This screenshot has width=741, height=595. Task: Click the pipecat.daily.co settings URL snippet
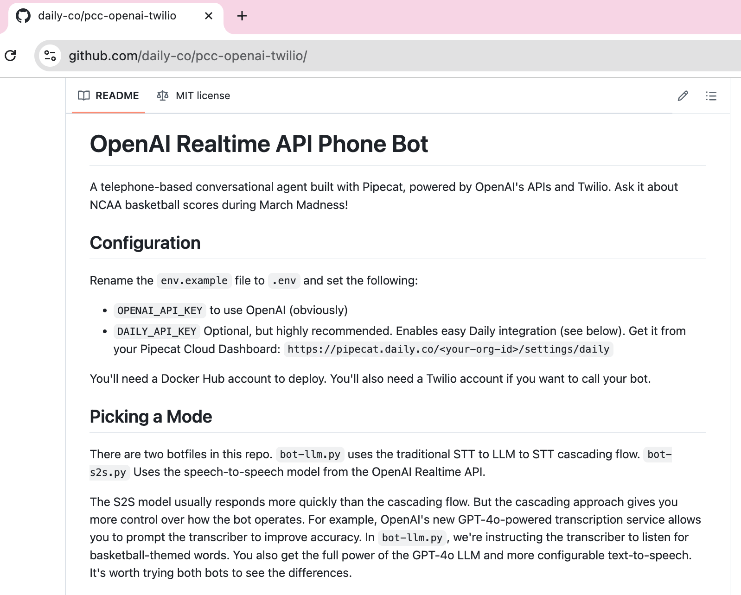coord(448,349)
